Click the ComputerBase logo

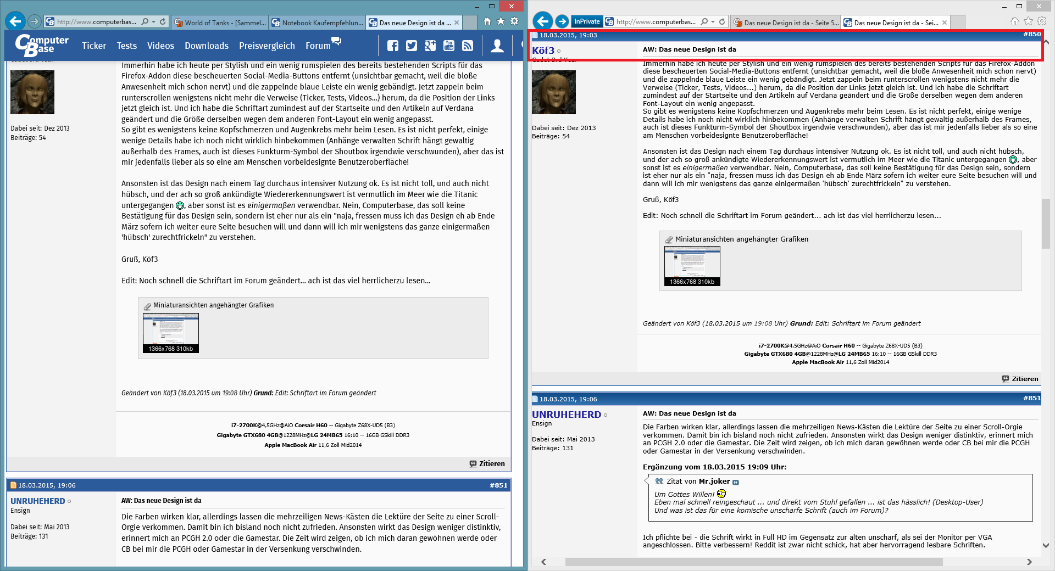click(42, 45)
